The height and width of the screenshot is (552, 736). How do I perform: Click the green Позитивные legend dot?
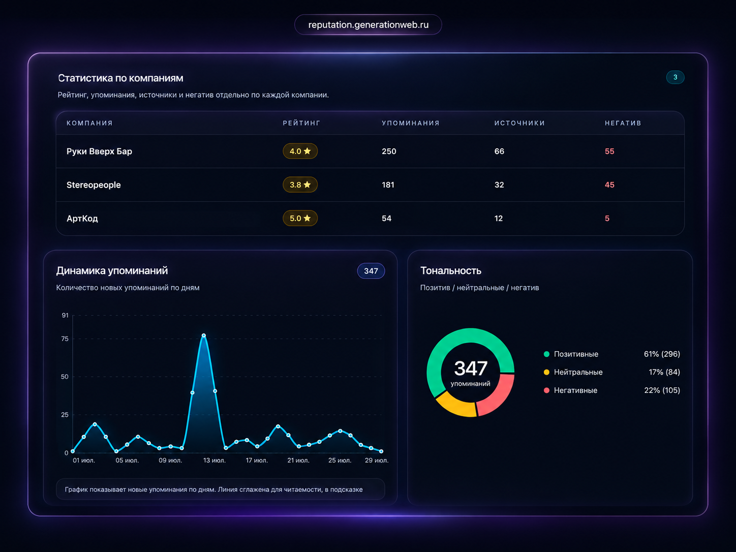(546, 354)
